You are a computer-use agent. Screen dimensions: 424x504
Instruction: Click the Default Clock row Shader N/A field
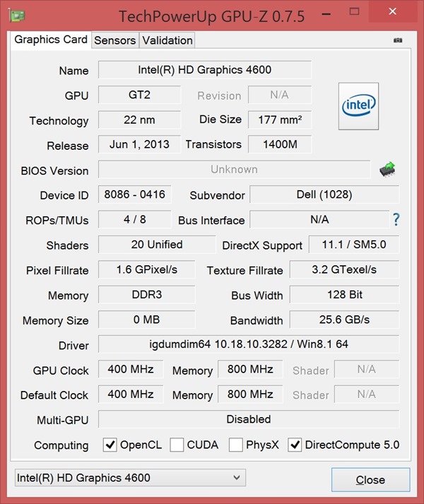pos(367,394)
